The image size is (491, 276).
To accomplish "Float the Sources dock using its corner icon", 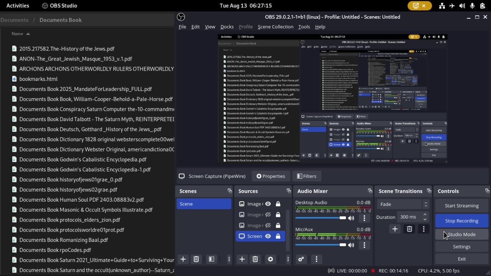I will [288, 191].
